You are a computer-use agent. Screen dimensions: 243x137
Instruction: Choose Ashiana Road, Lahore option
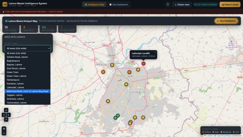27,57
